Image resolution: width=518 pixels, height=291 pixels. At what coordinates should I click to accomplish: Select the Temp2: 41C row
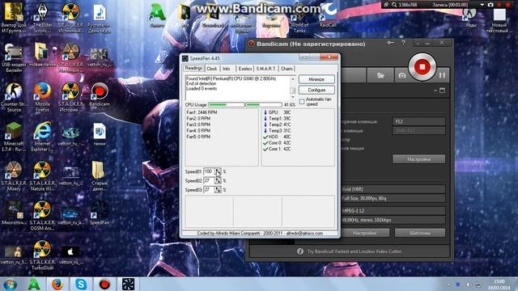pyautogui.click(x=277, y=124)
